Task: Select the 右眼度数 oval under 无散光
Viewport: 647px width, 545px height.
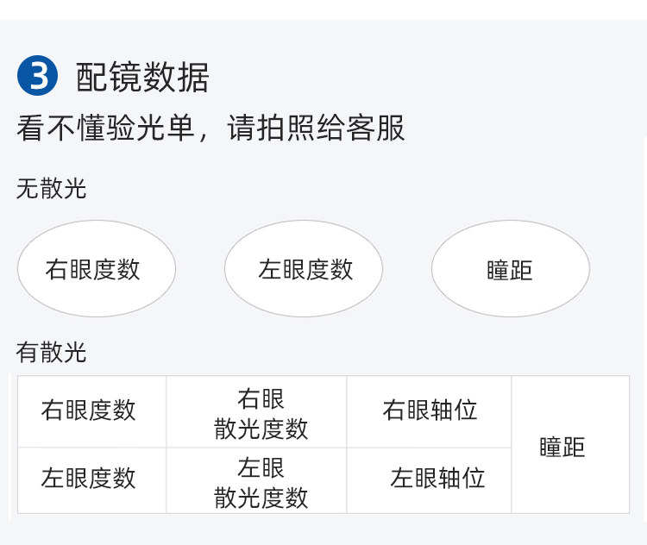Action: click(x=97, y=269)
